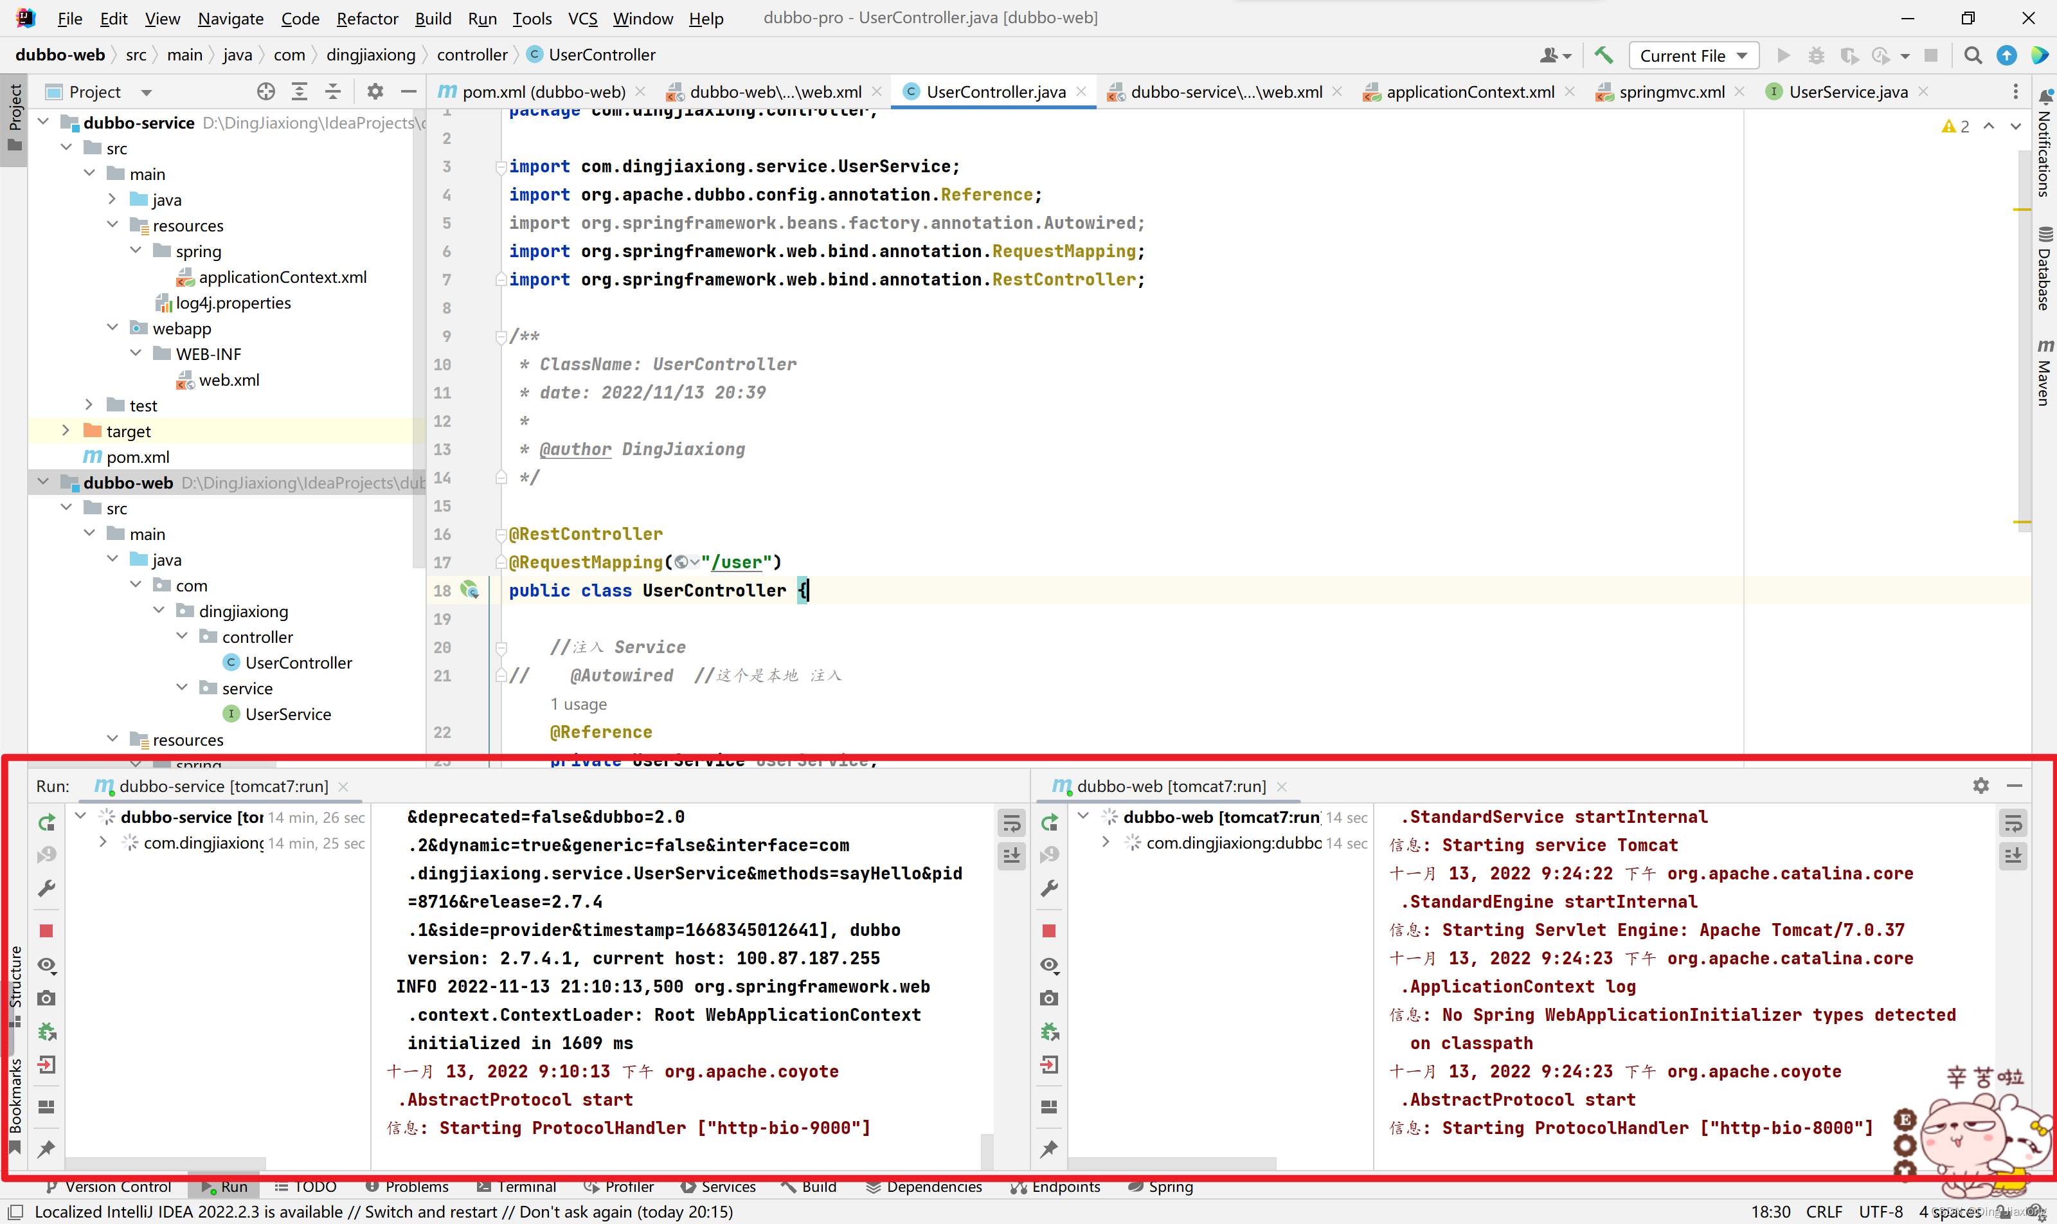Click Expand All in Project panel
This screenshot has height=1224, width=2057.
point(300,91)
